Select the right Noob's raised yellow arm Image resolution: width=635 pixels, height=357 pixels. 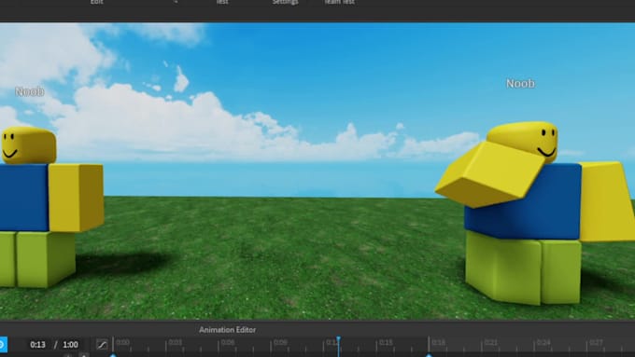[489, 174]
